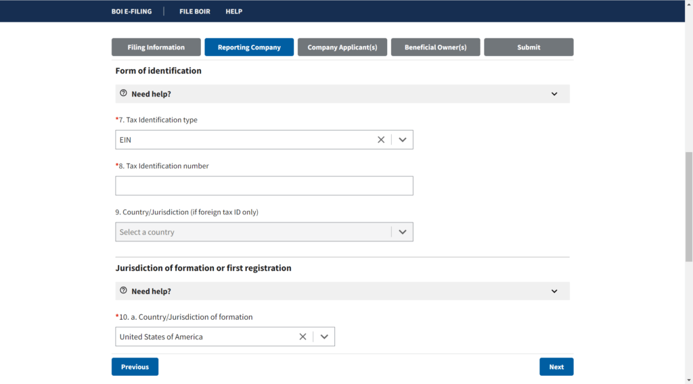693x384 pixels.
Task: Expand the Need help section for Jurisdiction of formation
Action: click(x=342, y=291)
